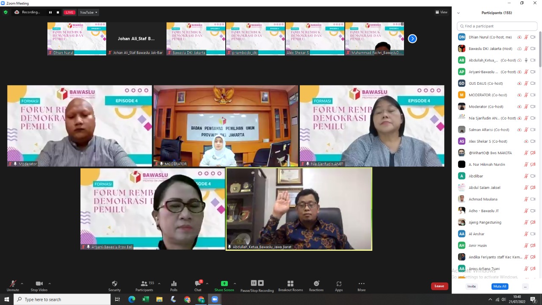Click the green Share Screen icon
This screenshot has width=542, height=305.
(224, 283)
